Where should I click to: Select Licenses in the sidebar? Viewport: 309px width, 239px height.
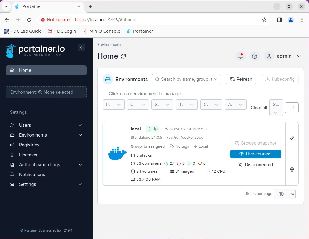[28, 155]
